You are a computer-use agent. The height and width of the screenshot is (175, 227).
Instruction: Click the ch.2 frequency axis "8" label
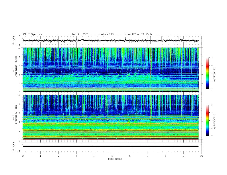click(20, 104)
